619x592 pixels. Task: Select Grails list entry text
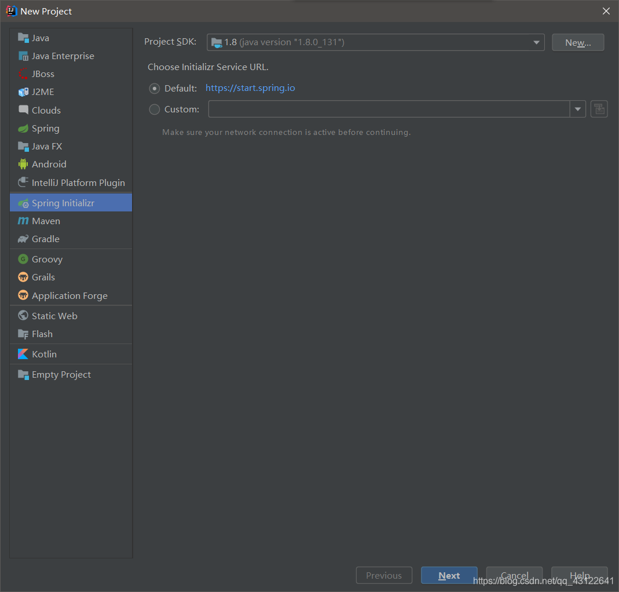43,277
